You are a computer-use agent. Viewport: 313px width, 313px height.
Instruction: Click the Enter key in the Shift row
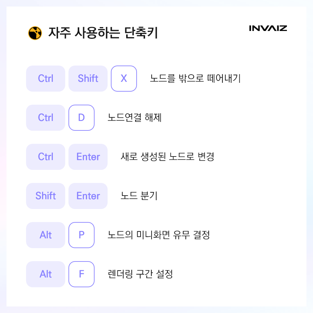click(x=88, y=196)
